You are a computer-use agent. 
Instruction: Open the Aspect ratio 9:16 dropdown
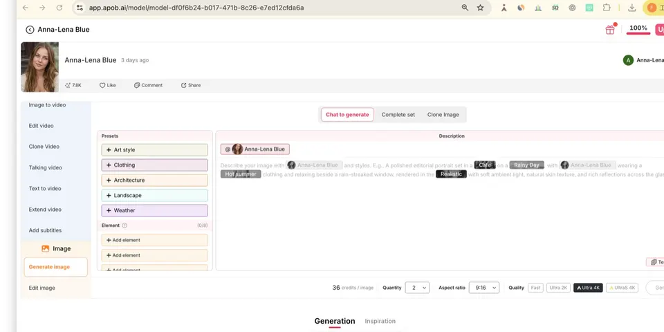484,288
